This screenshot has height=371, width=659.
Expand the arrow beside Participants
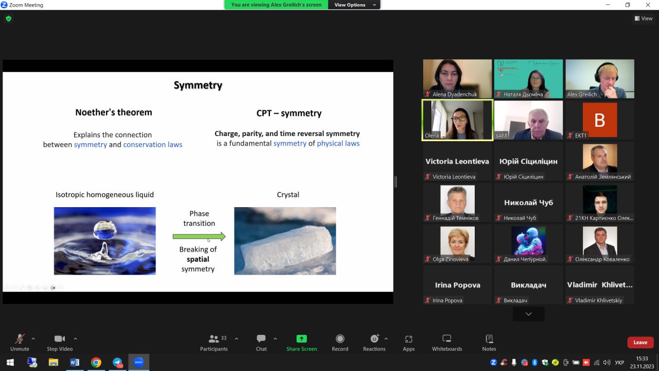[x=236, y=339]
